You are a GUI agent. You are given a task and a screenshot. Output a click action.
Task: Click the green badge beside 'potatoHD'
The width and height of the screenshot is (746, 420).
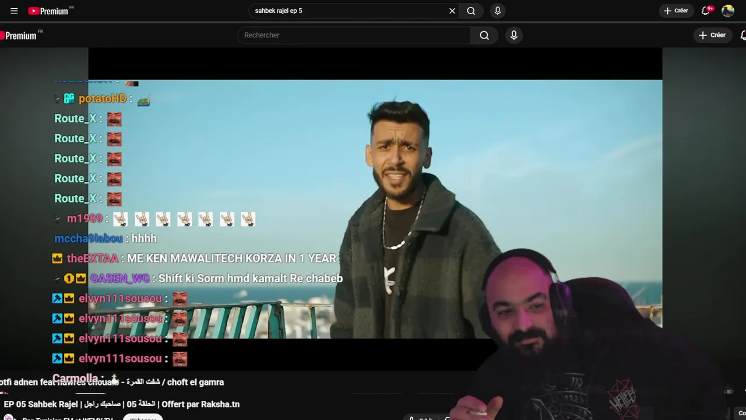point(69,99)
